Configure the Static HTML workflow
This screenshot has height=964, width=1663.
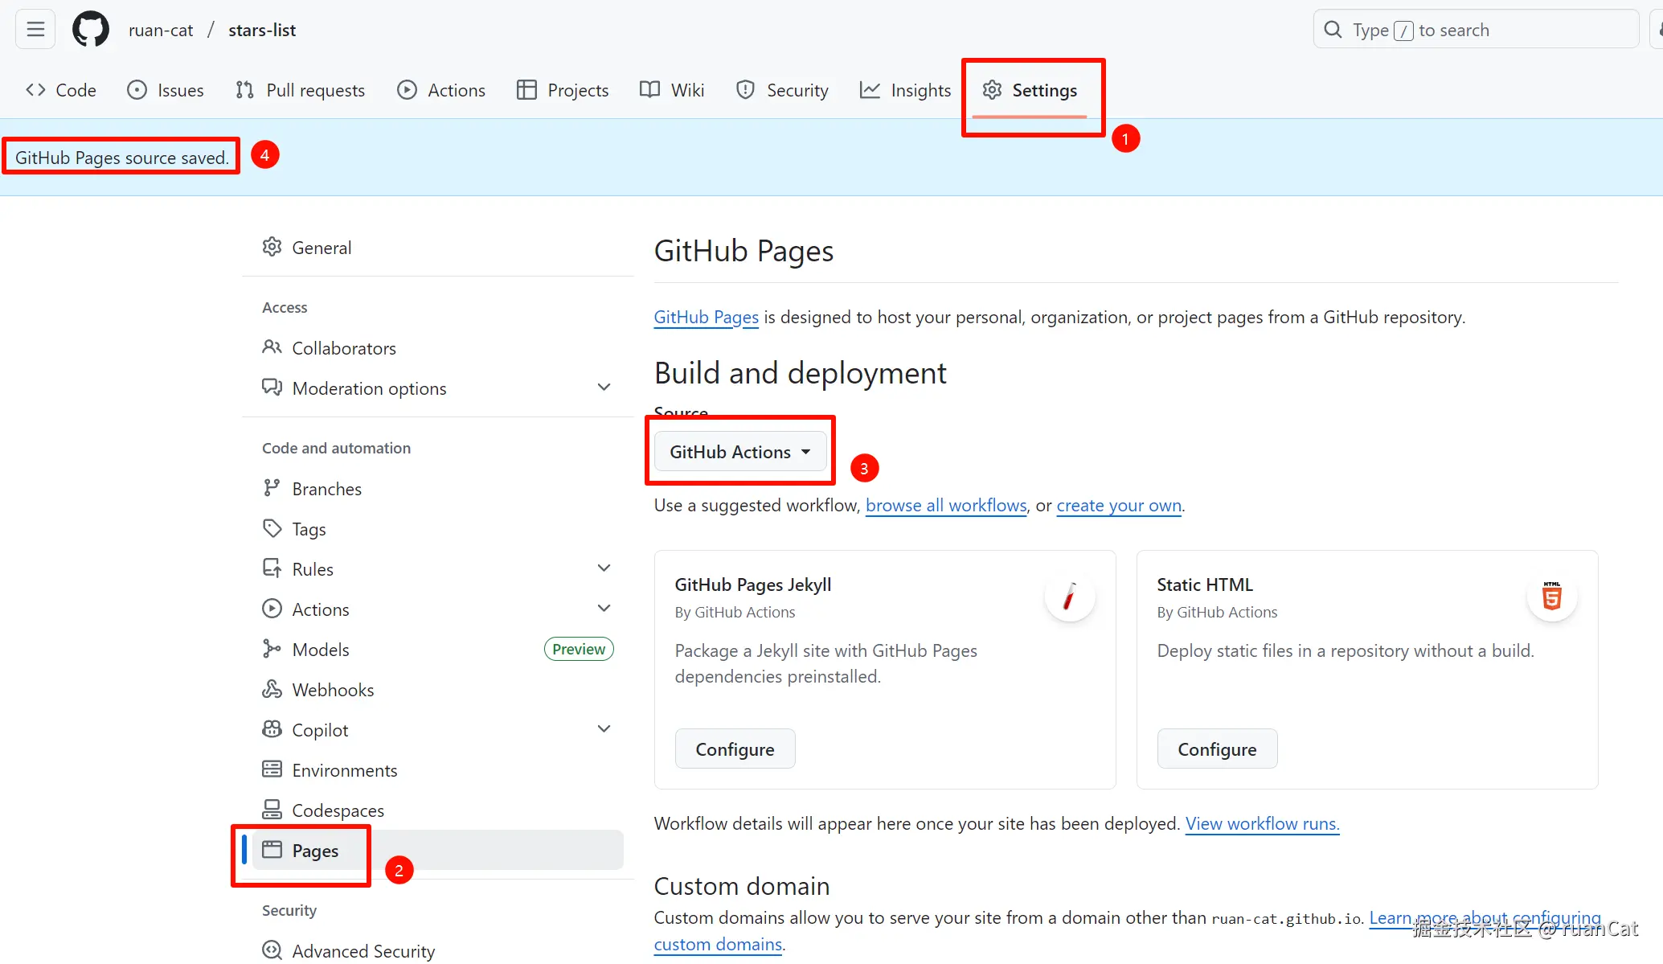1216,749
